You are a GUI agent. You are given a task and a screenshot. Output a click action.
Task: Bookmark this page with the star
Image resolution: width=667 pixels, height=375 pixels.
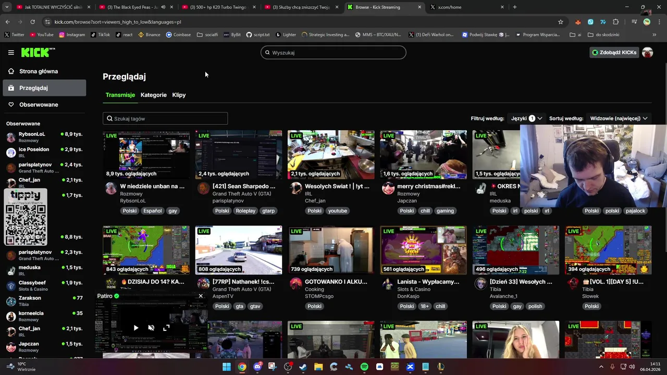point(561,22)
